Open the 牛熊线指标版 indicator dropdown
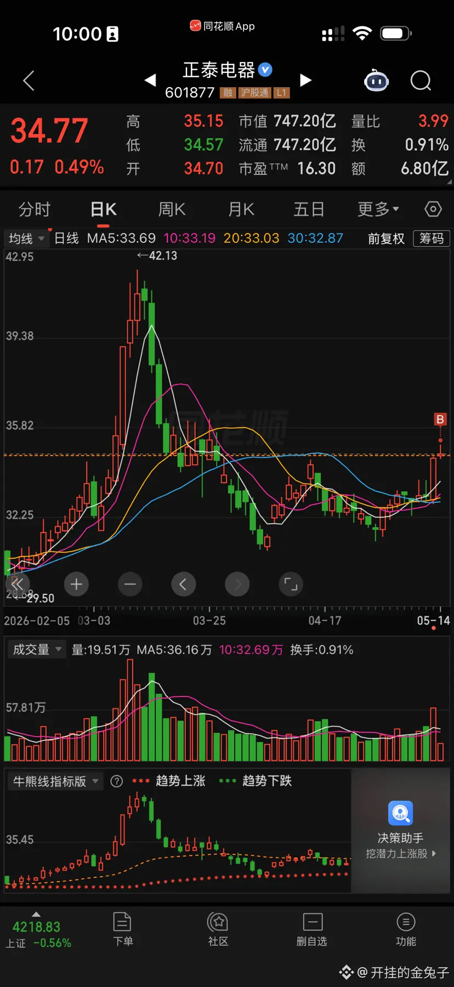The height and width of the screenshot is (987, 454). pos(56,781)
